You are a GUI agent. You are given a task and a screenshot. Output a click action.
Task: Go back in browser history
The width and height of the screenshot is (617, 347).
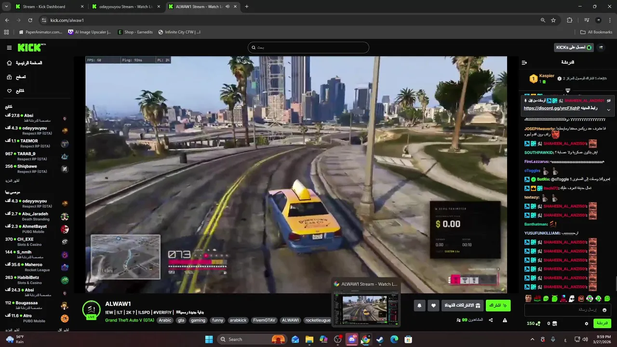click(7, 20)
